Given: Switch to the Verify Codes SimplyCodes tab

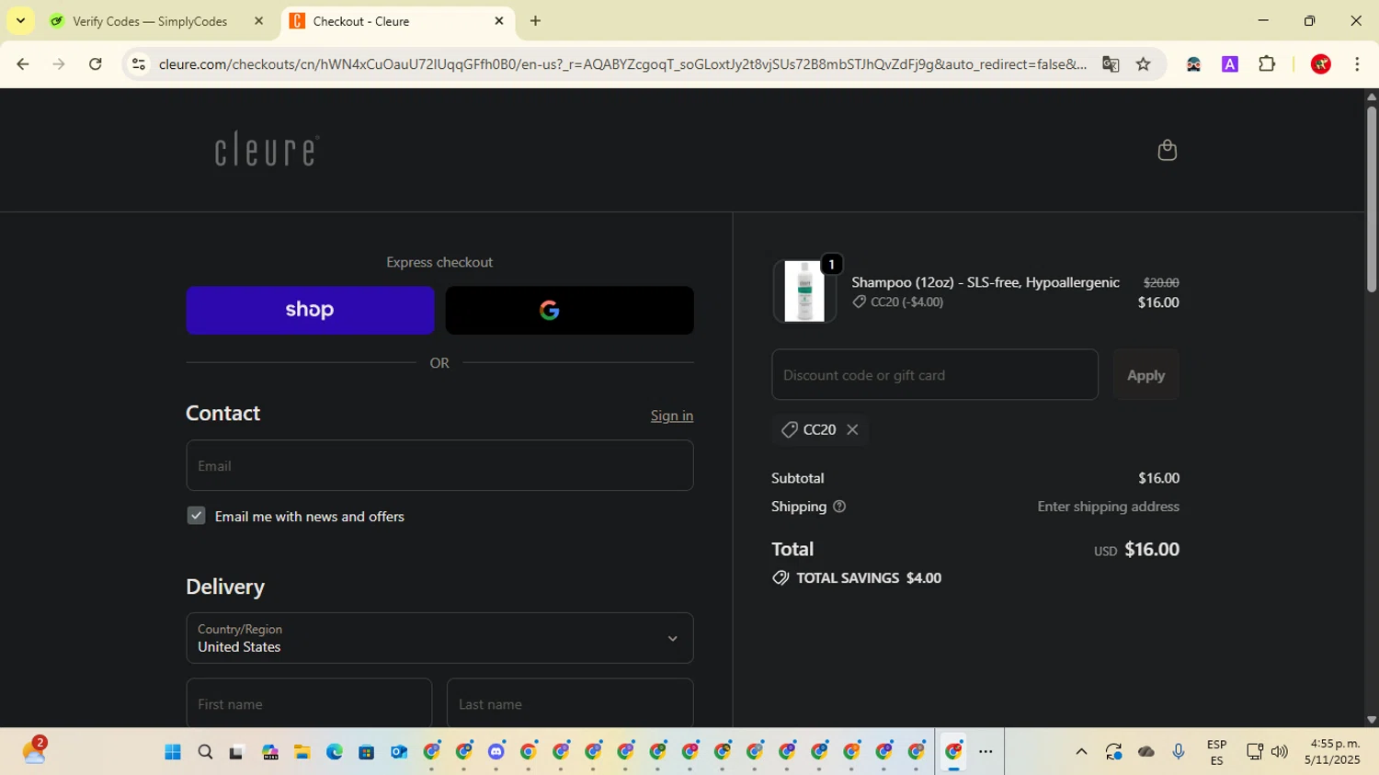Looking at the screenshot, I should [x=150, y=21].
